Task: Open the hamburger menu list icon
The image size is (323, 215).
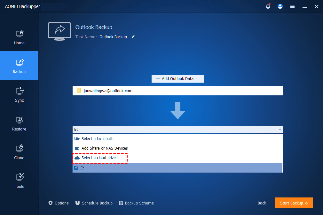Action: click(x=292, y=6)
